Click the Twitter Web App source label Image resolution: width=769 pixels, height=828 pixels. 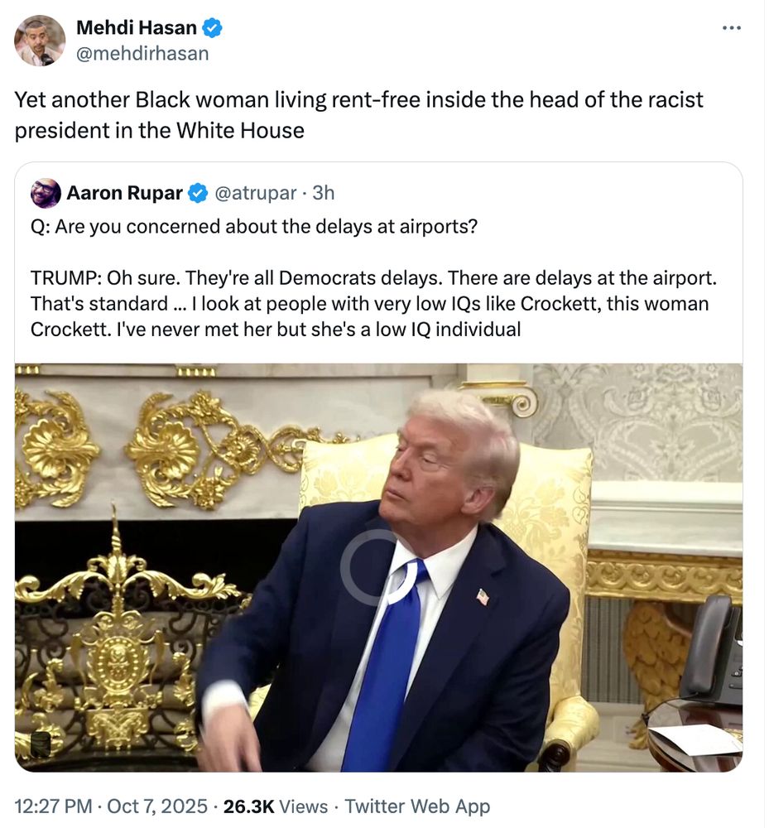pyautogui.click(x=417, y=806)
